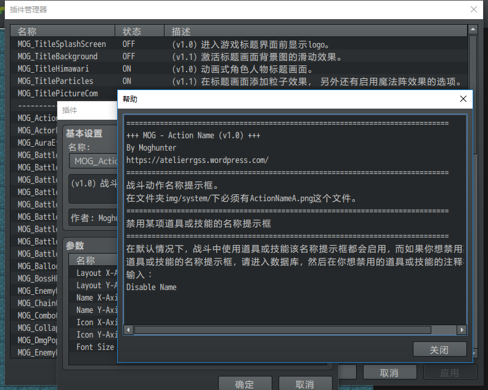Click the right arrow of help horizontal scrollbar
The image size is (488, 390).
tap(462, 330)
